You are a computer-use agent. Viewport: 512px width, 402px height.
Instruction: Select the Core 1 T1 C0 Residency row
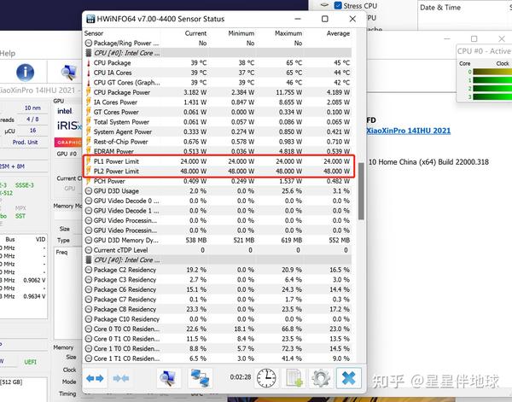218,358
